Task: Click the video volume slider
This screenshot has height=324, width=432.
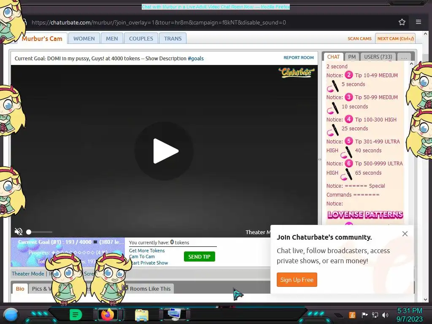Action: click(x=39, y=232)
